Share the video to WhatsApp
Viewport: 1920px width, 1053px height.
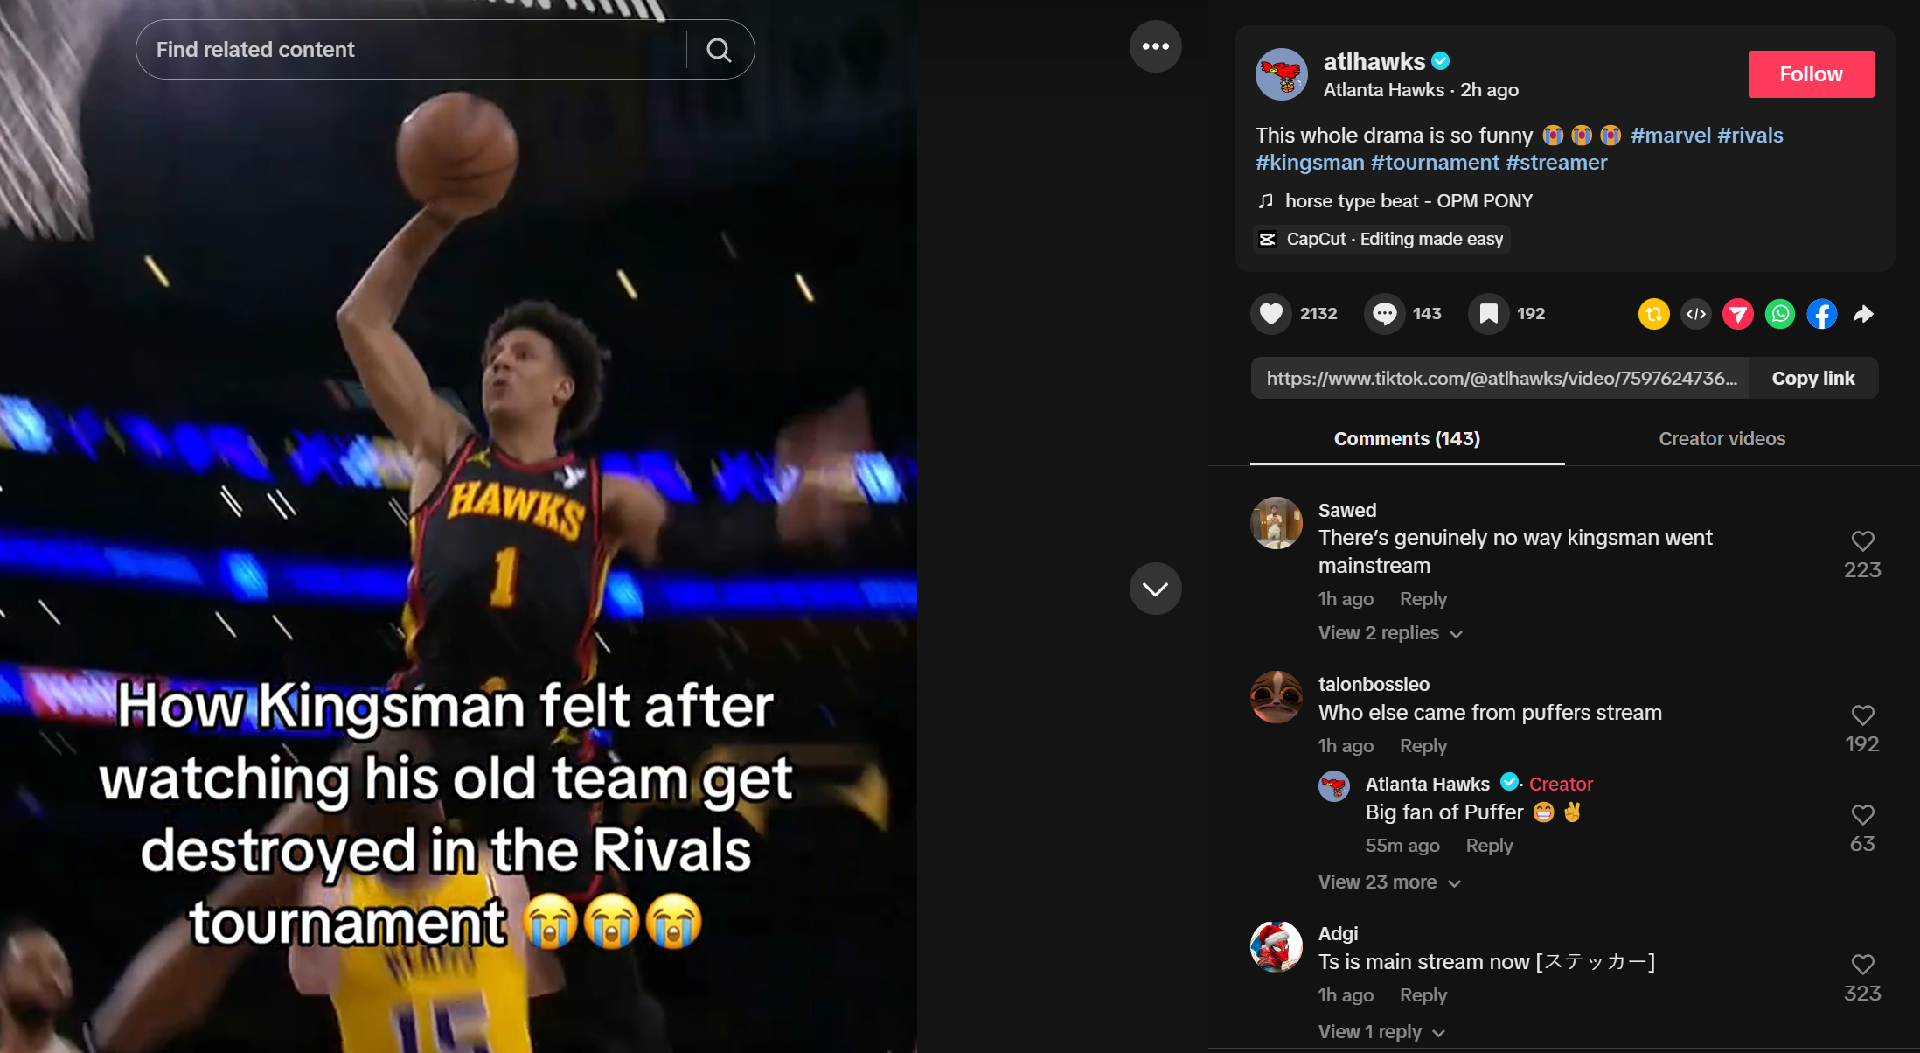tap(1779, 314)
